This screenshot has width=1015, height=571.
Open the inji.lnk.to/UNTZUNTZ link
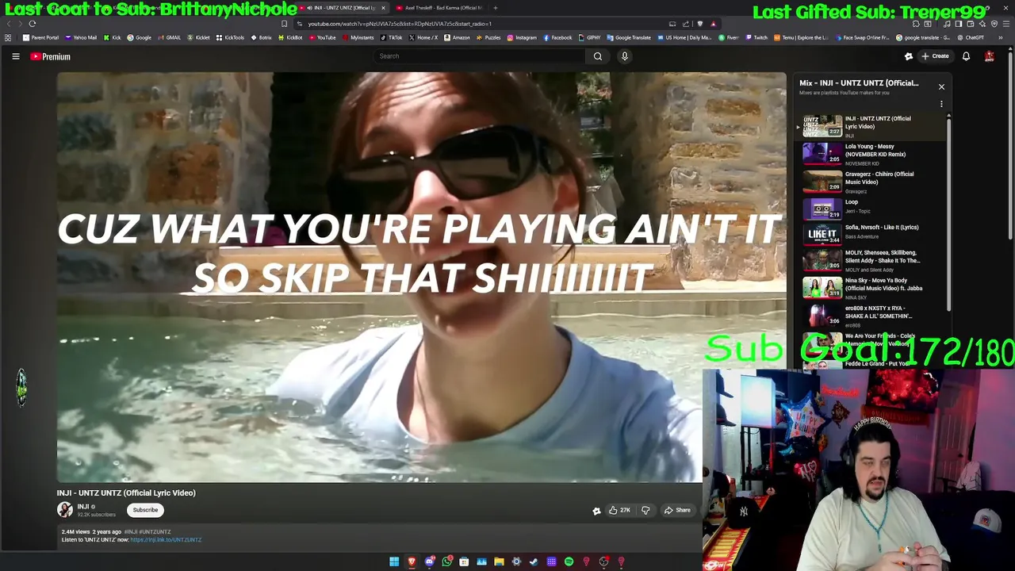[x=166, y=540]
